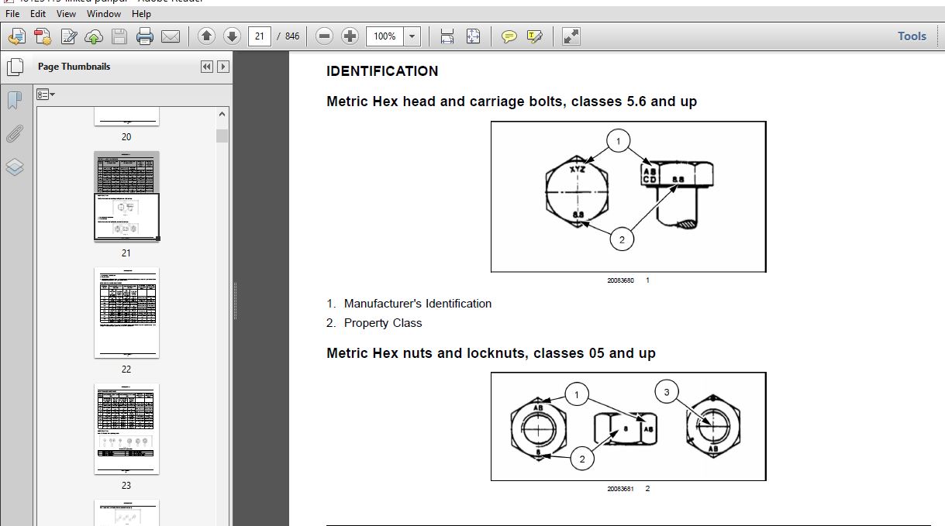This screenshot has height=526, width=945.
Task: Select the Page Thumbnails panel icon
Action: coord(14,67)
